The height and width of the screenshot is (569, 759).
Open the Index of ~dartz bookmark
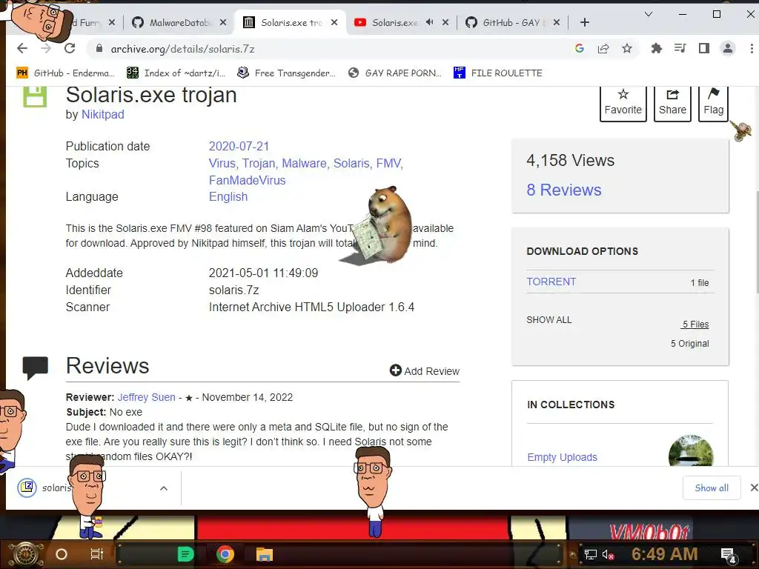click(176, 73)
